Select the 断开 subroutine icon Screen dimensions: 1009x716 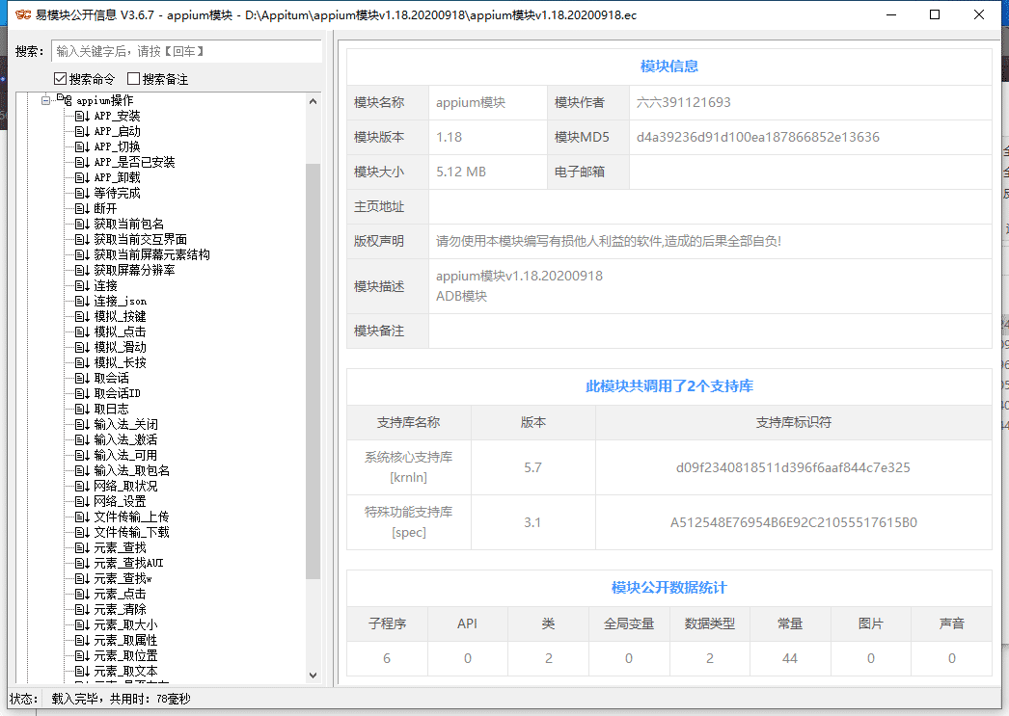pyautogui.click(x=82, y=208)
